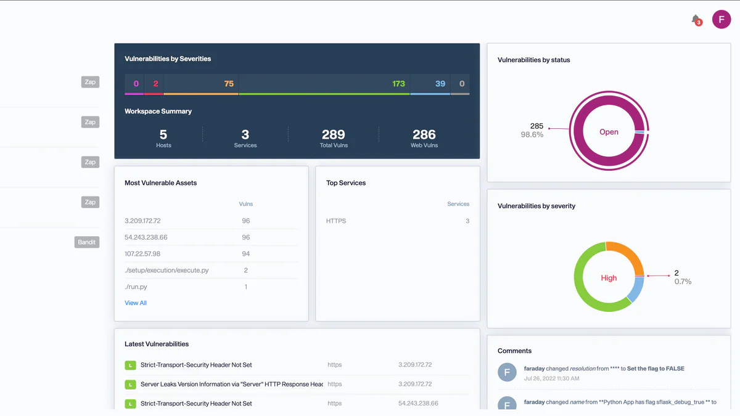Click asset "./run.py" in Most Vulnerable Assets

click(134, 287)
